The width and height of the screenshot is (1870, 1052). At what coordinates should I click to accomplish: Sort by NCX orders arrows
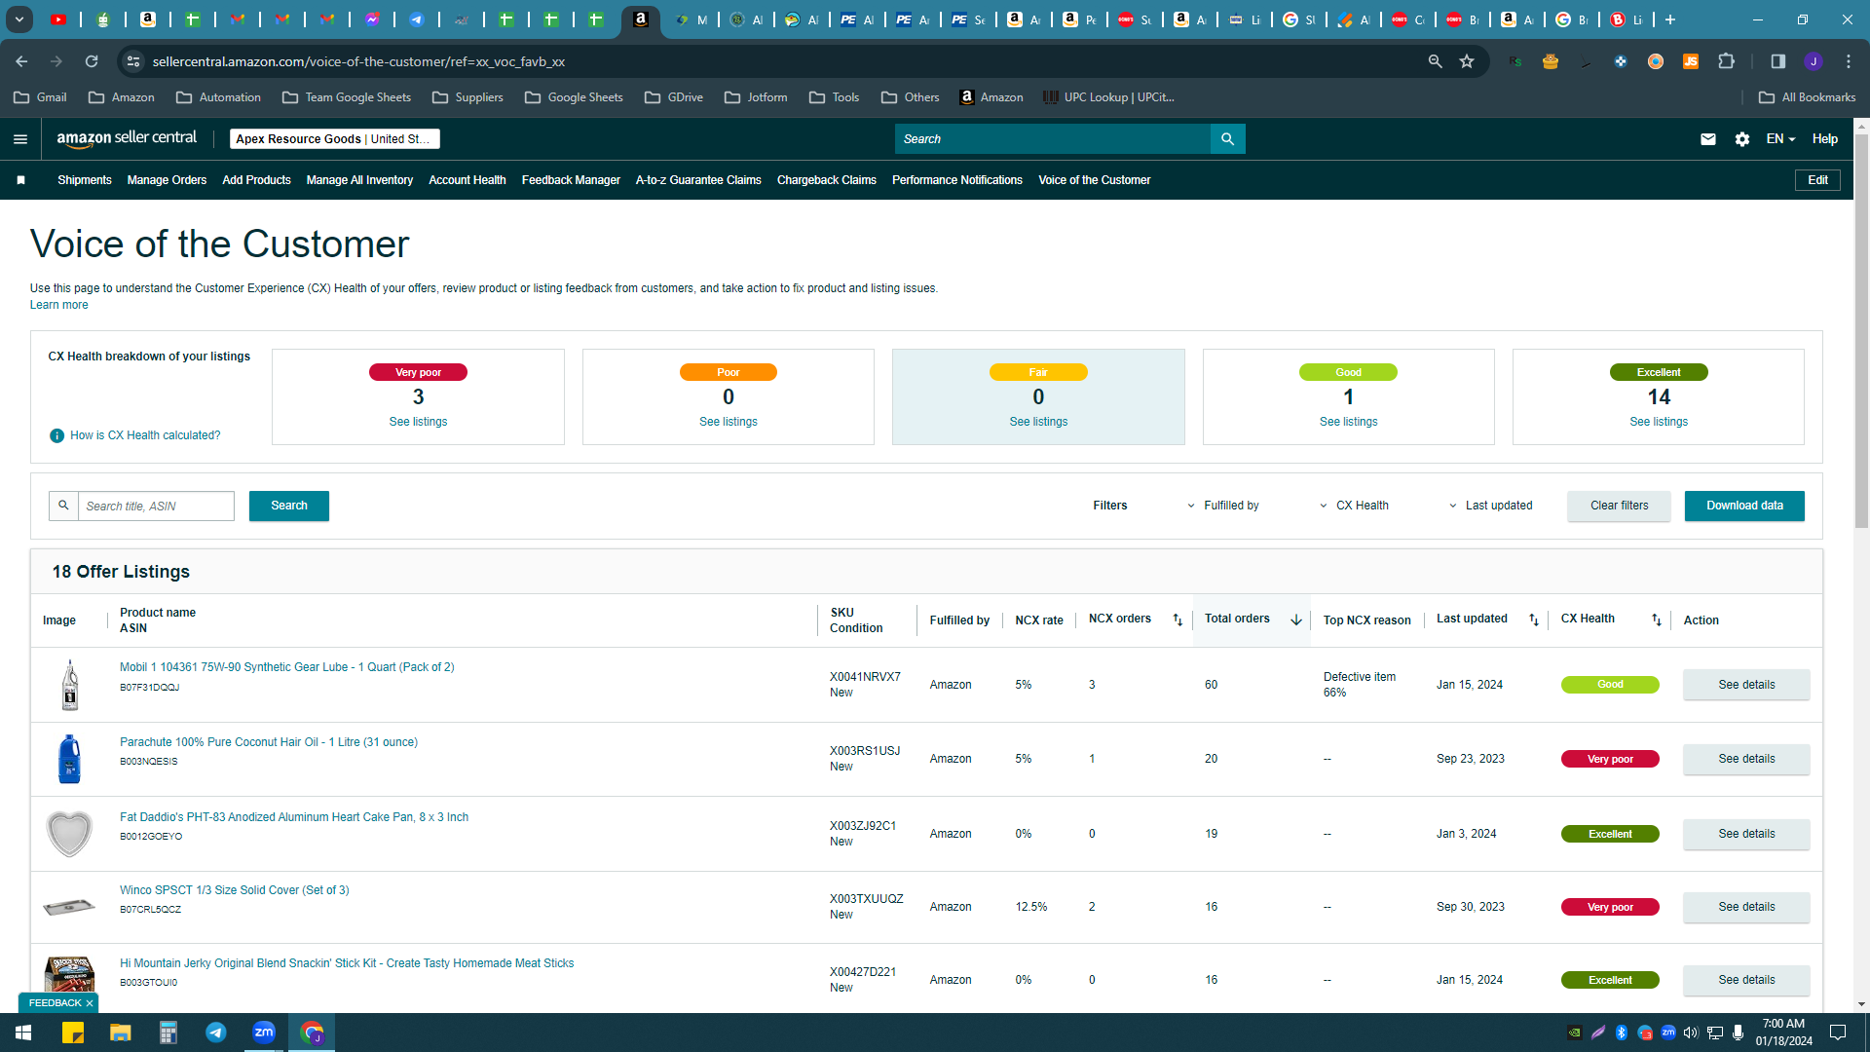coord(1178,620)
